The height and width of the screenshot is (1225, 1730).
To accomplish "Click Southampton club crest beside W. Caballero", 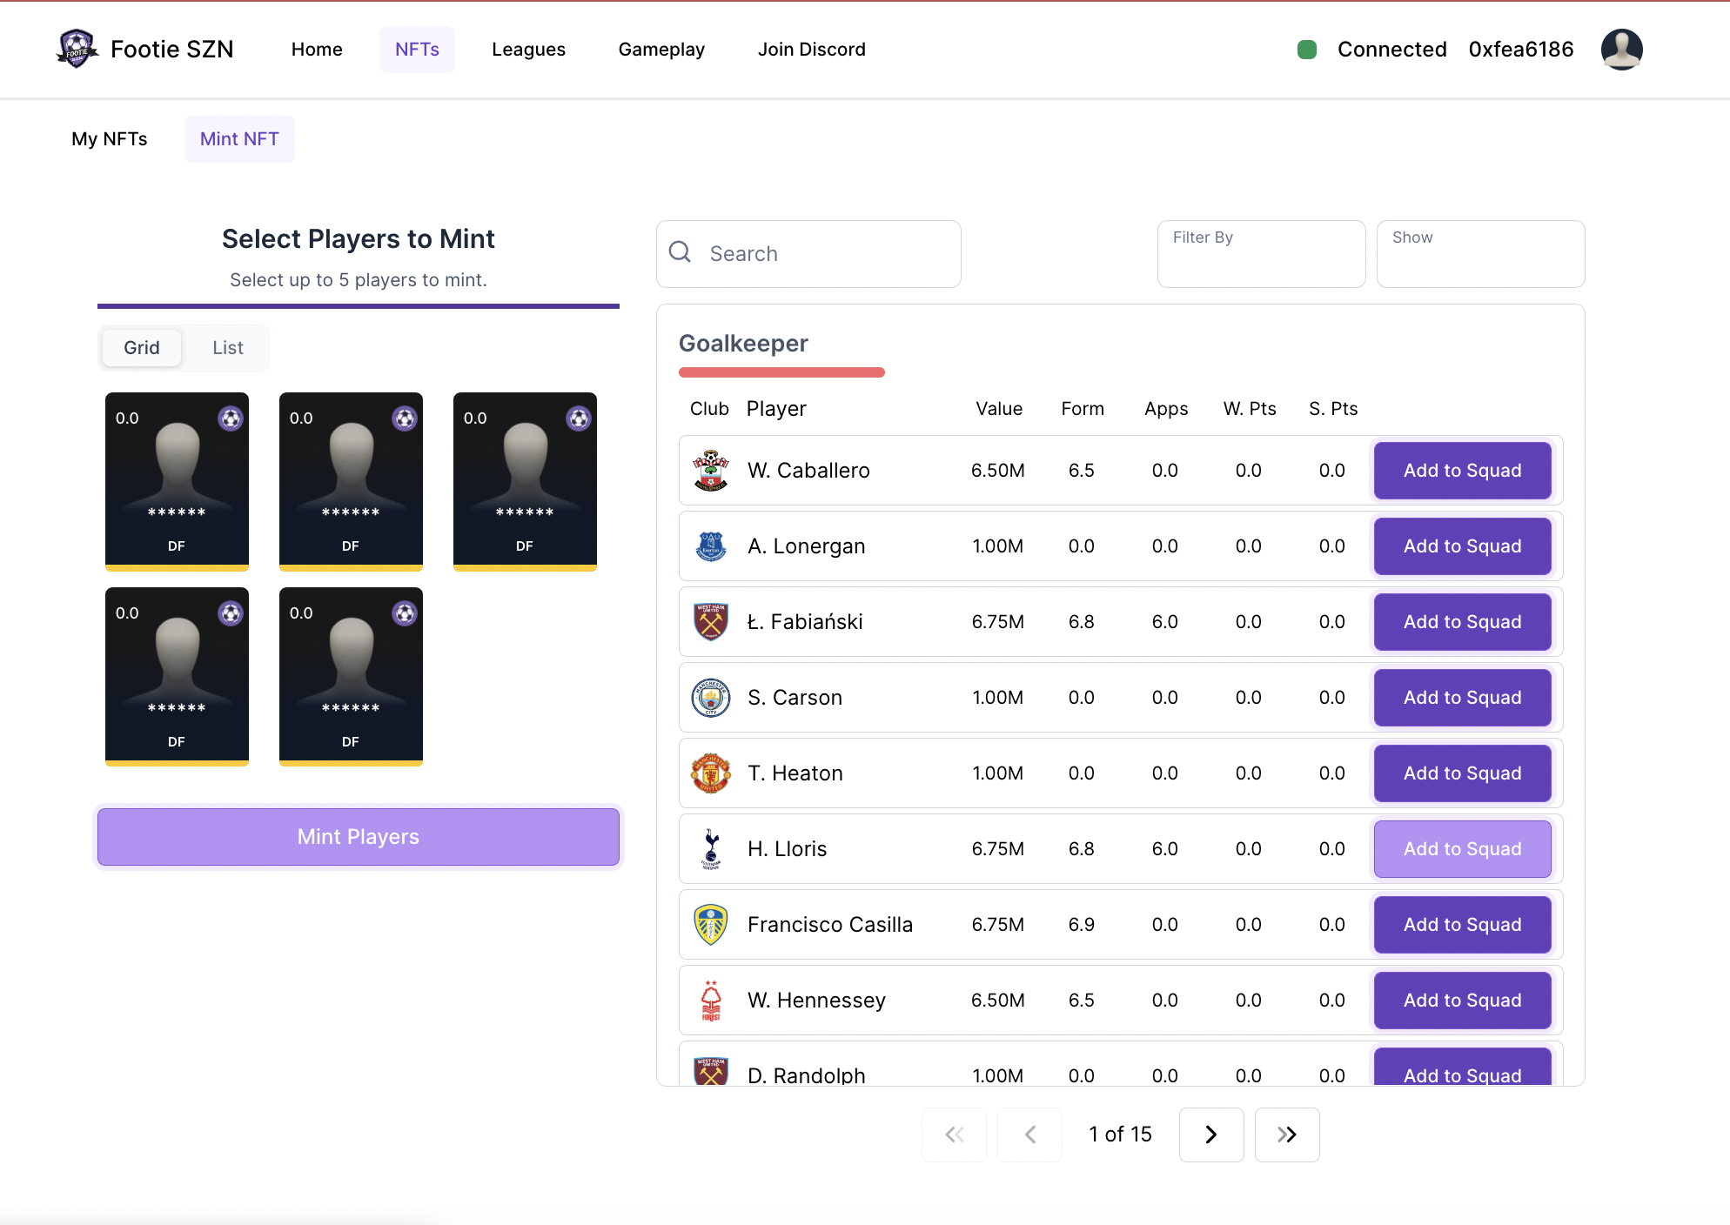I will 711,471.
